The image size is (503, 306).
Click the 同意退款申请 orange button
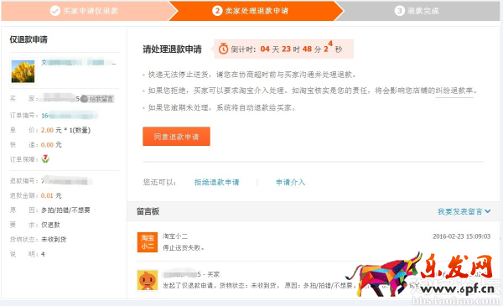(x=176, y=137)
